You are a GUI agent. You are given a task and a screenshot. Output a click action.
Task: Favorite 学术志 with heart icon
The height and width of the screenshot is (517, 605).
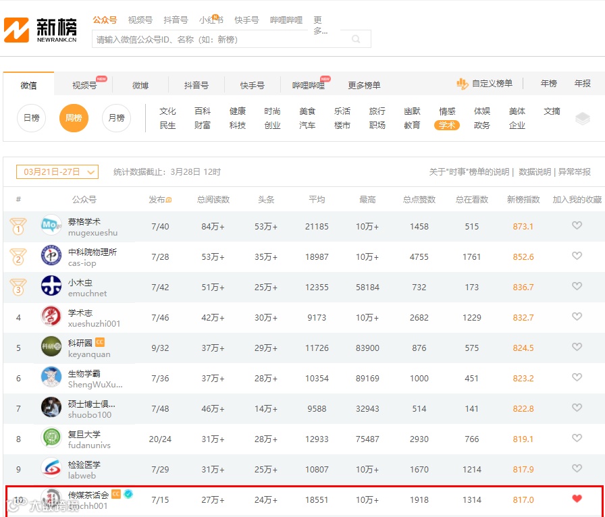click(x=577, y=317)
